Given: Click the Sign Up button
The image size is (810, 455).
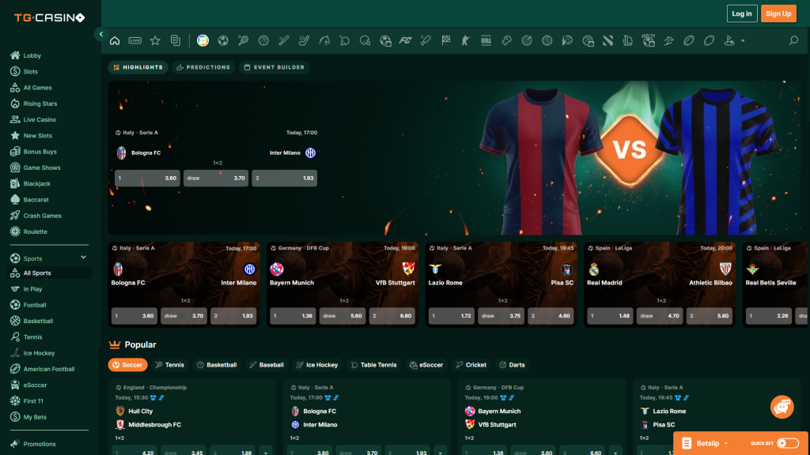Looking at the screenshot, I should click(778, 13).
